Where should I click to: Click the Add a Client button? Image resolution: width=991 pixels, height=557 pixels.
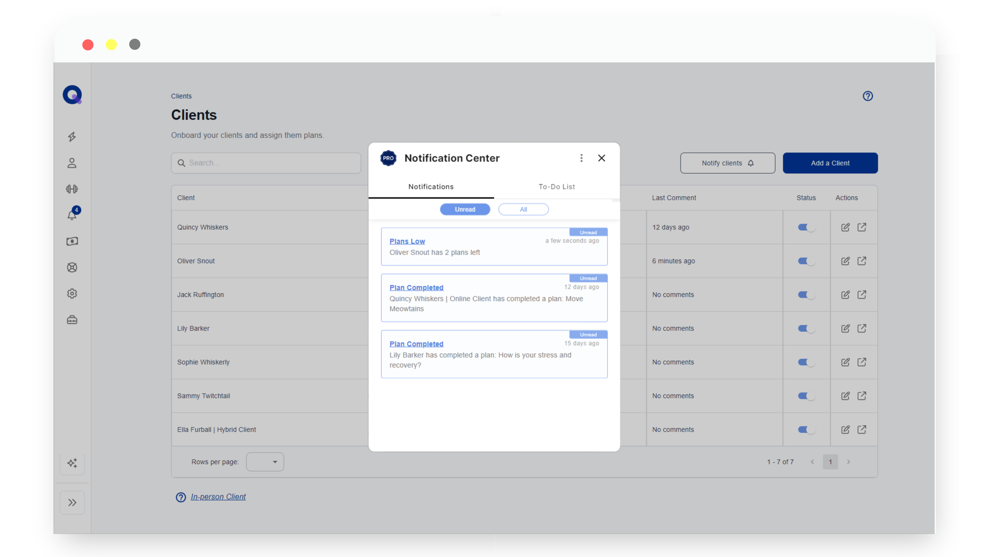pos(830,163)
